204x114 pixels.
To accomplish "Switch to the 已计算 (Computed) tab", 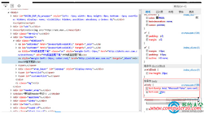I will tap(159, 12).
